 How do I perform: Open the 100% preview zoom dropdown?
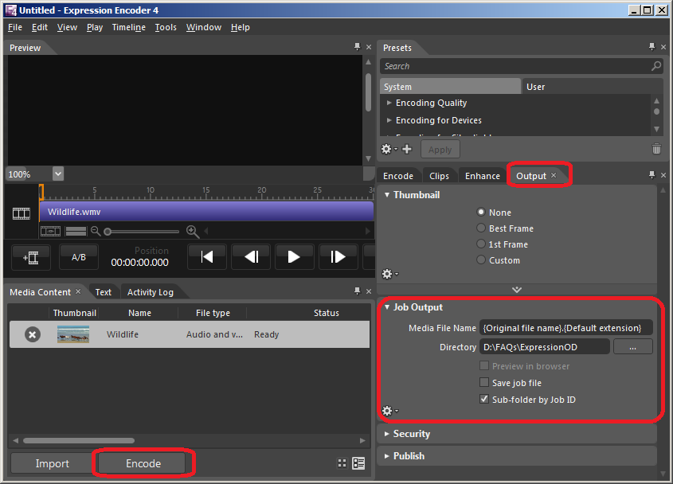coord(58,174)
